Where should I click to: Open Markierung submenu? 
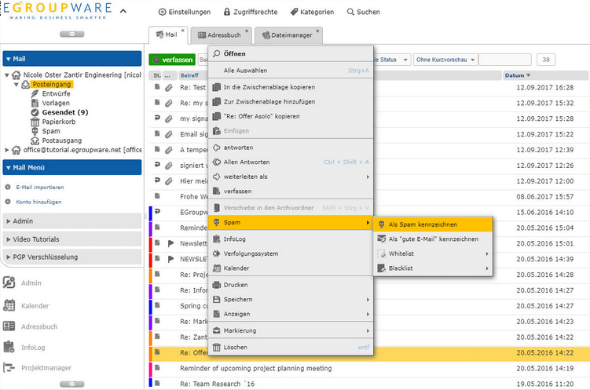tap(291, 331)
